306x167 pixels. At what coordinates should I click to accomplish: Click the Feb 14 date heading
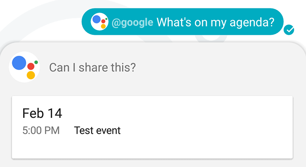coord(42,113)
